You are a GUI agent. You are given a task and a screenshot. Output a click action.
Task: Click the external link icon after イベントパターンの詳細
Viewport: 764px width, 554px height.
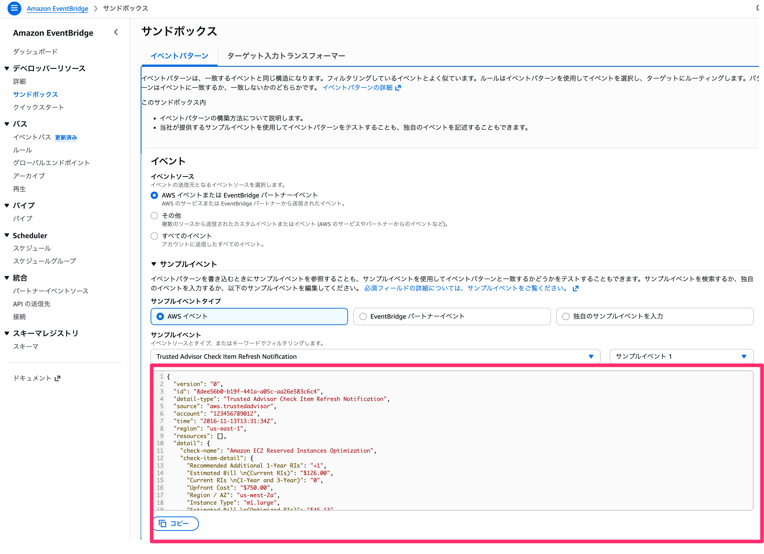(x=399, y=87)
